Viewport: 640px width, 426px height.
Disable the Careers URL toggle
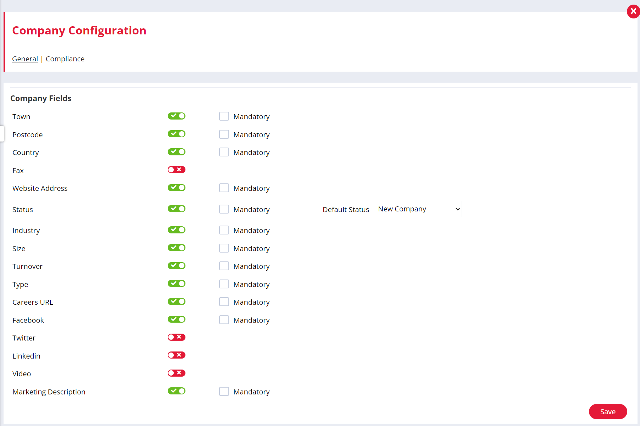[177, 301]
